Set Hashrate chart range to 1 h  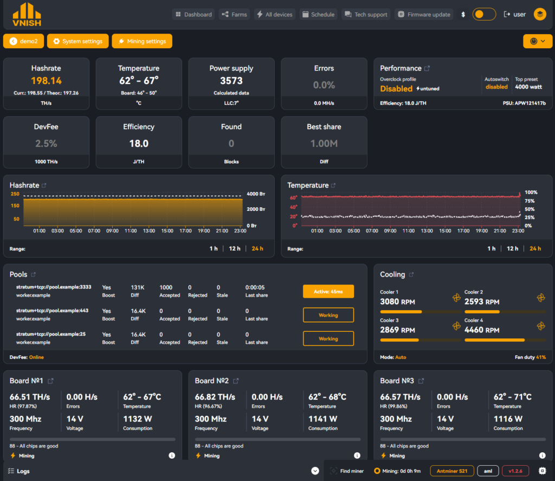[x=214, y=249]
